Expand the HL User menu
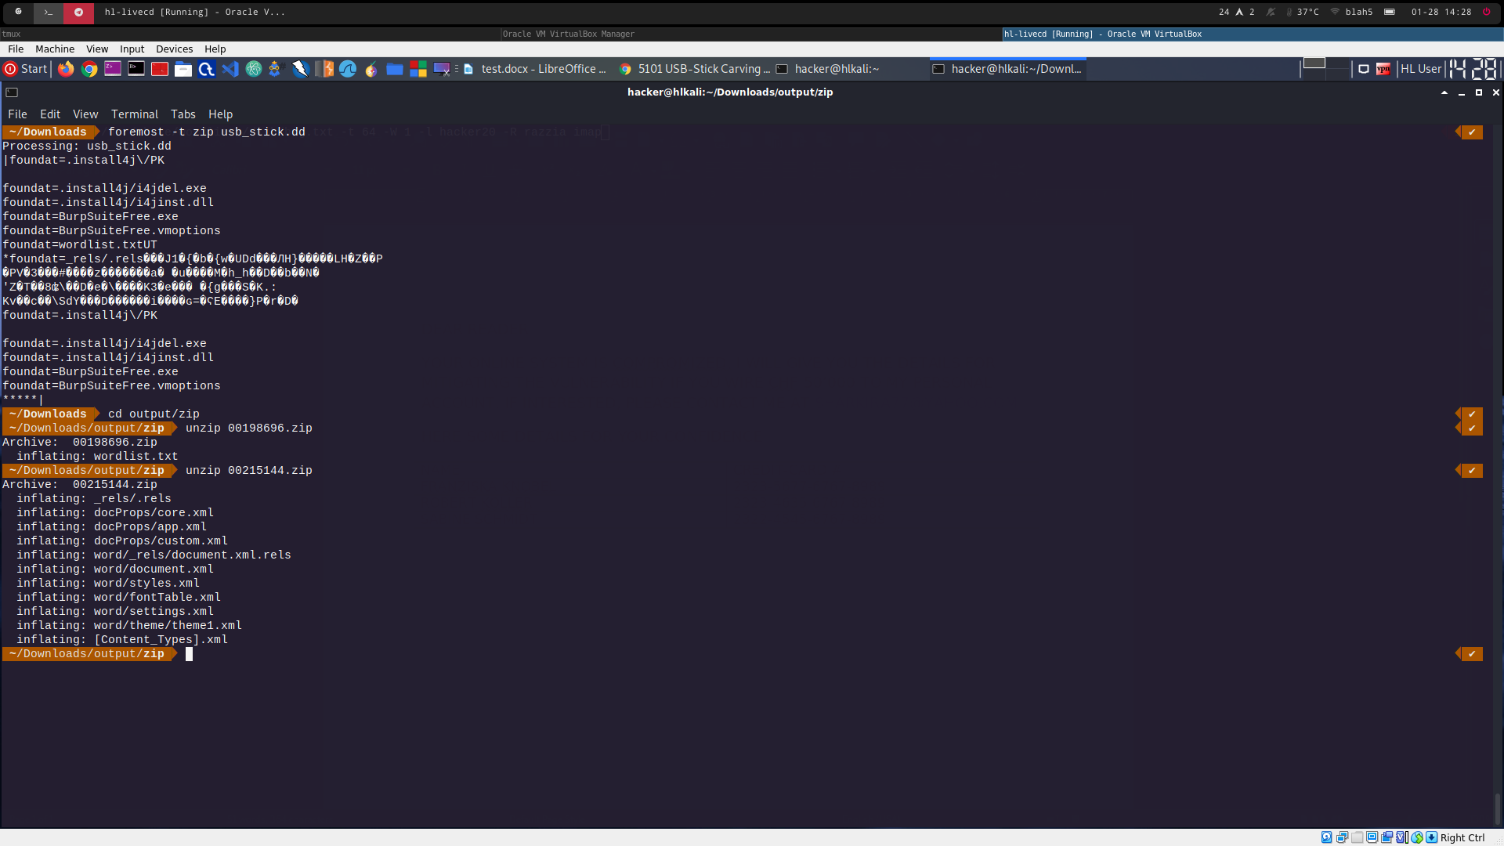Image resolution: width=1504 pixels, height=846 pixels. pos(1420,69)
